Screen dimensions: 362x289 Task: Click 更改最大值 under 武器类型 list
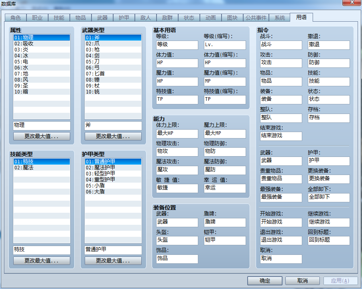point(113,136)
